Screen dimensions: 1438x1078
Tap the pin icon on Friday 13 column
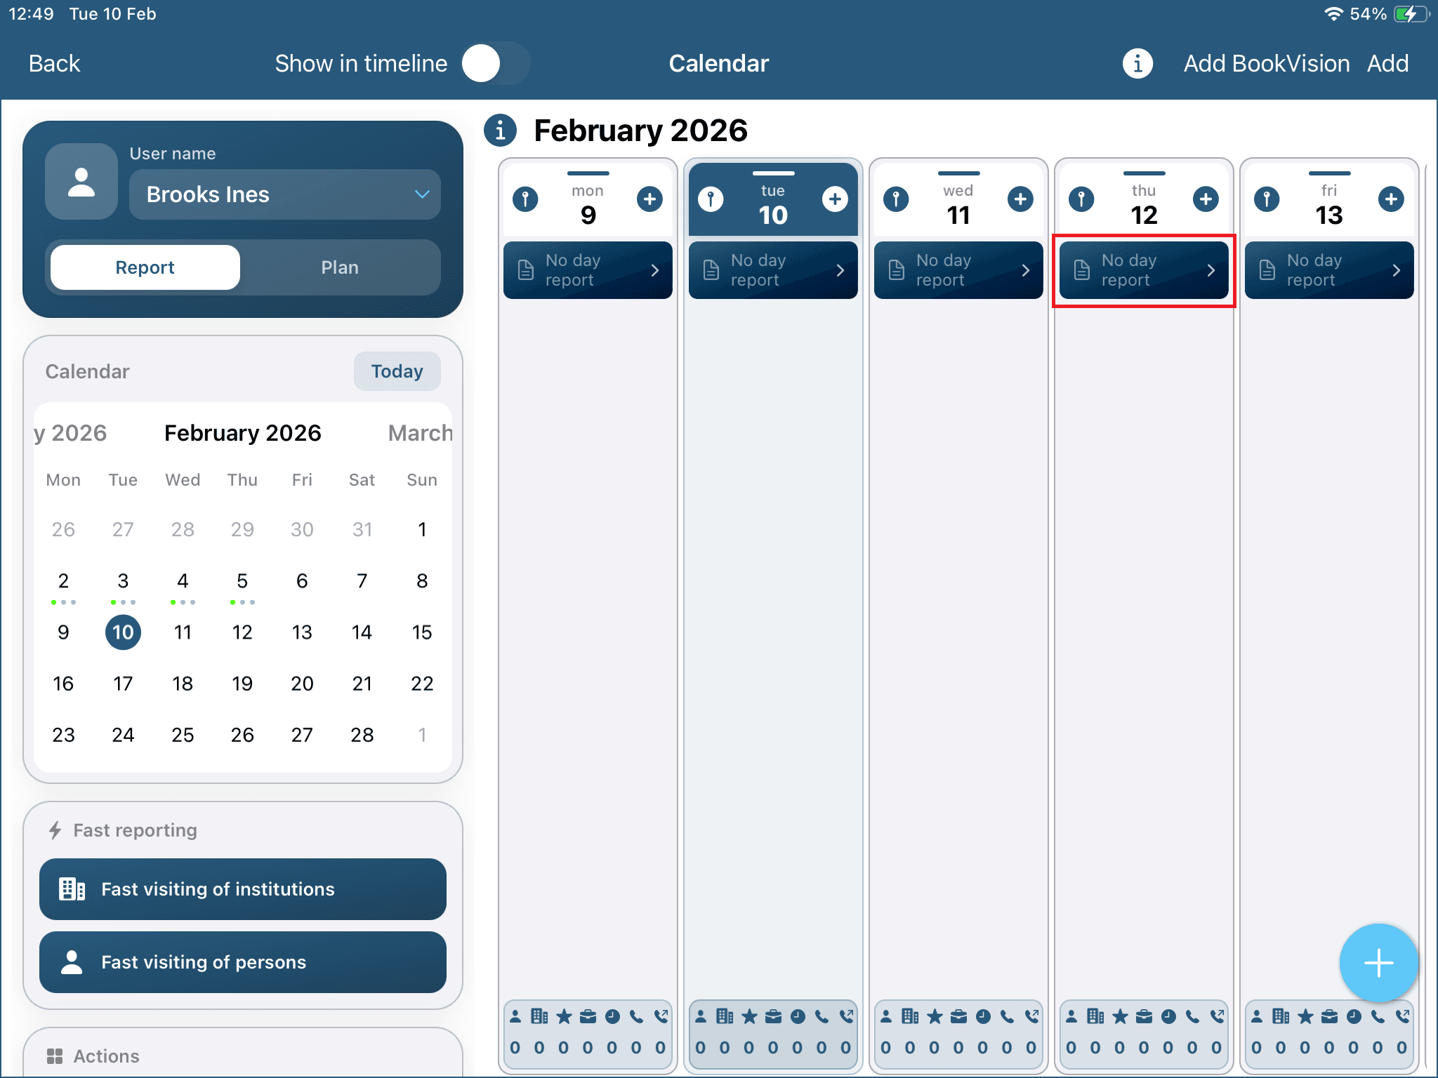click(x=1267, y=199)
